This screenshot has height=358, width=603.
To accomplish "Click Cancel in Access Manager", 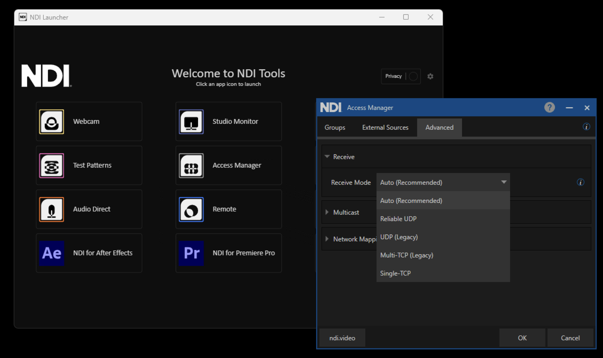I will 570,338.
